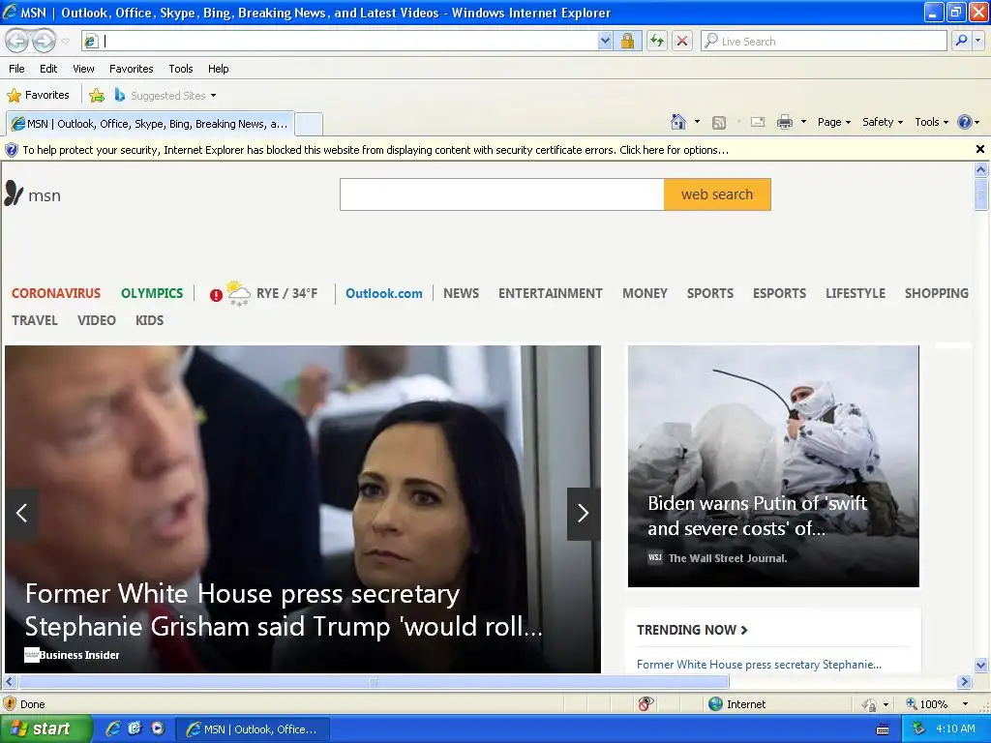Screen dimensions: 991x743
Task: Click the privacy report eye icon in status bar
Action: coord(646,704)
